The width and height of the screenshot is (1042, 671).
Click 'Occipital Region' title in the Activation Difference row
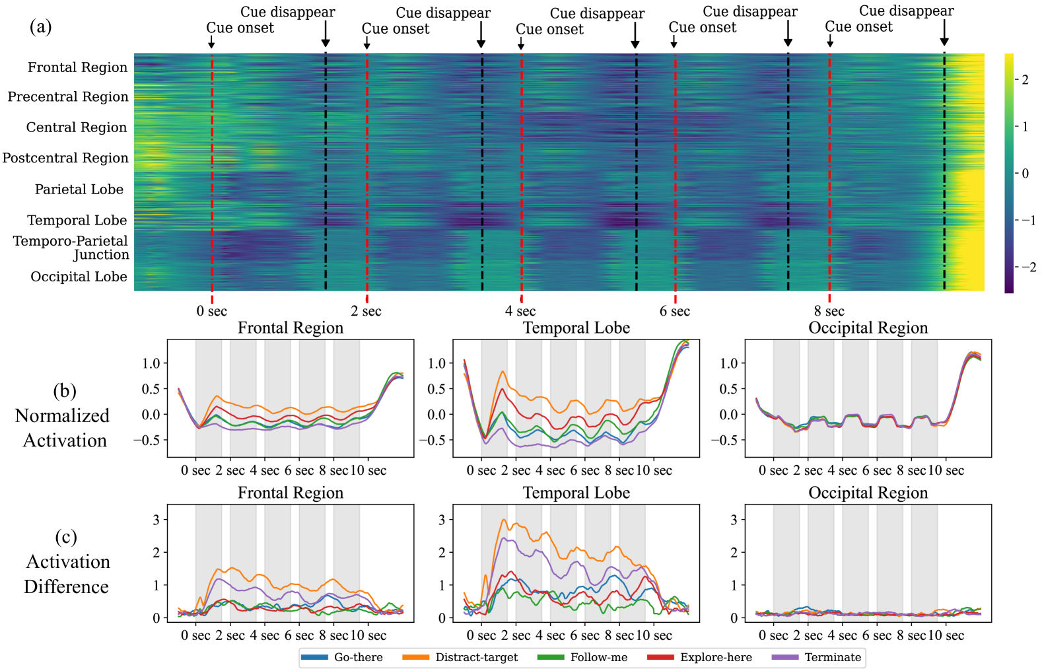click(x=868, y=493)
